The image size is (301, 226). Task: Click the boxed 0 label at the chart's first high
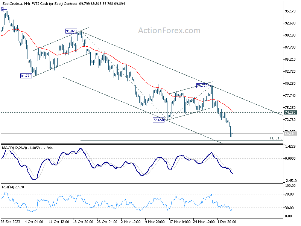tap(2, 10)
